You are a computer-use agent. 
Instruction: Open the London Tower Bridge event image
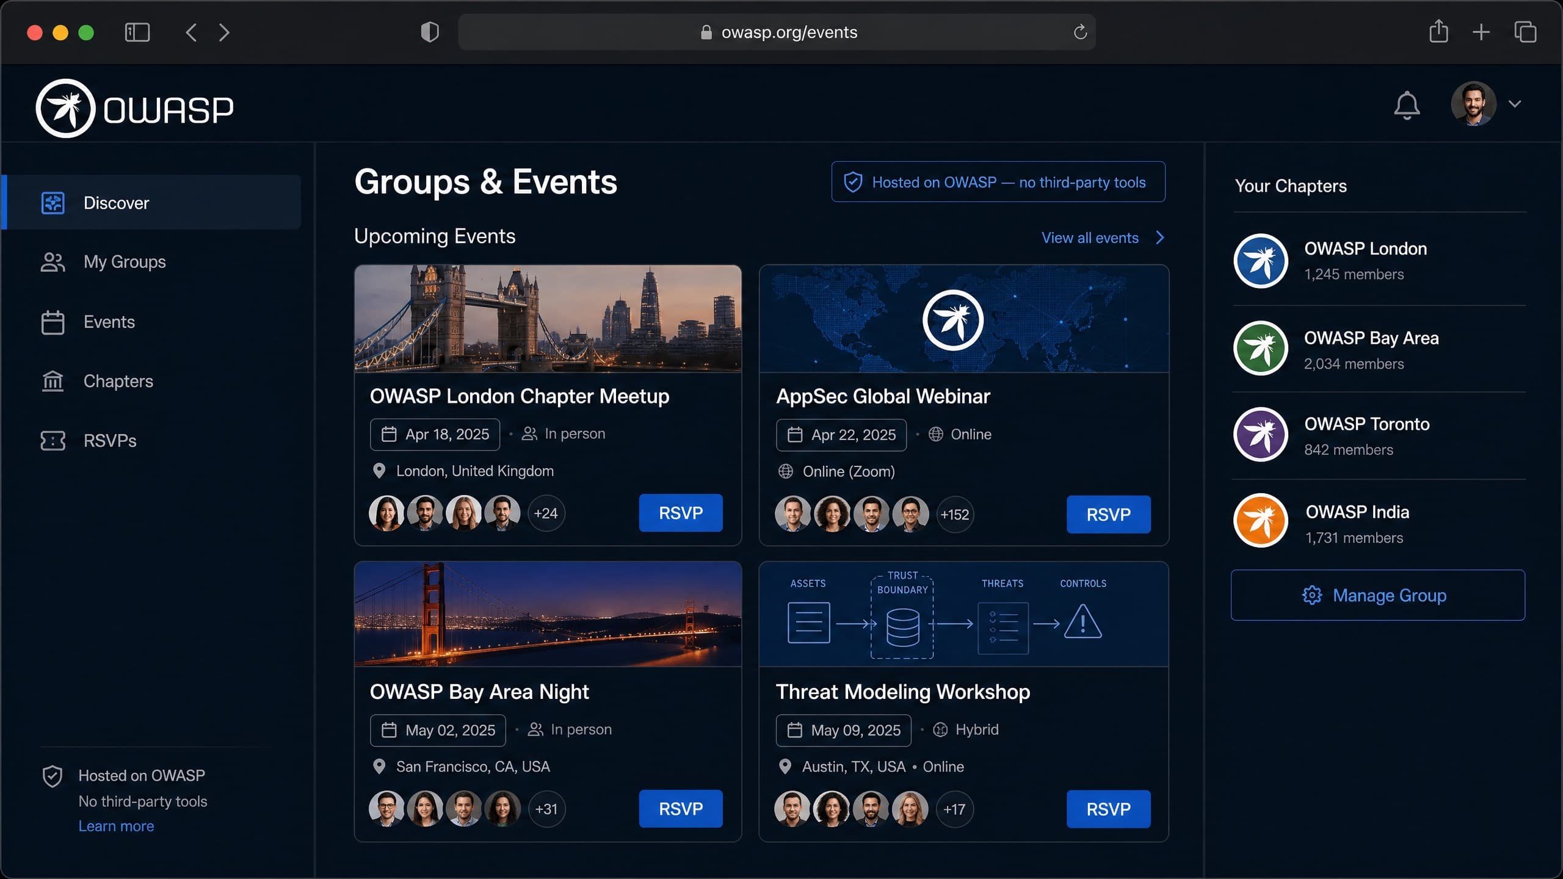[548, 318]
